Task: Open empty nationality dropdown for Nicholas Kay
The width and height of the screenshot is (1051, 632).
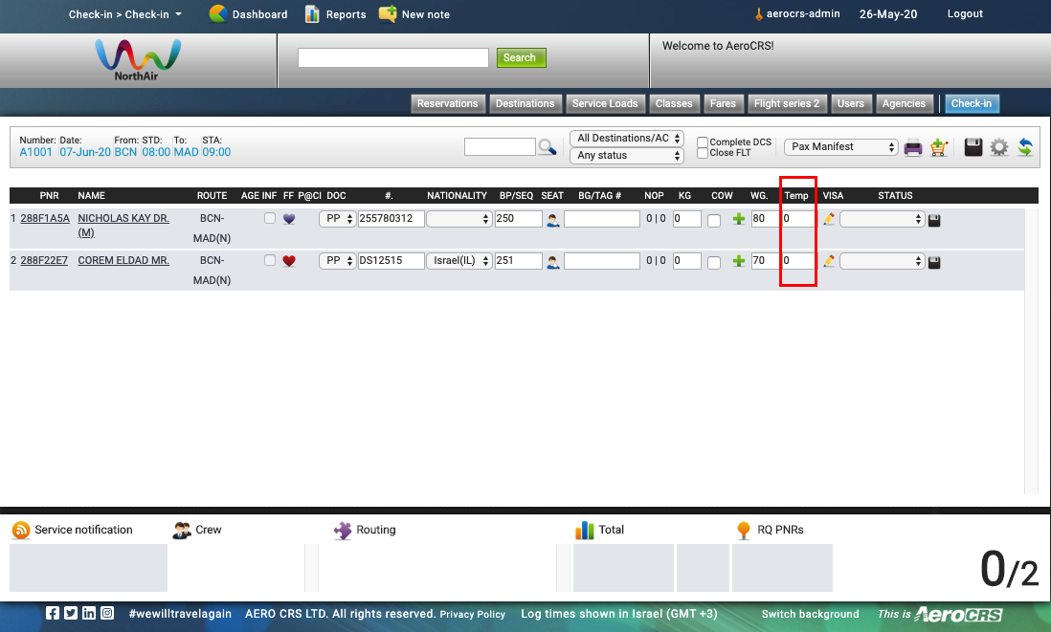Action: tap(459, 219)
